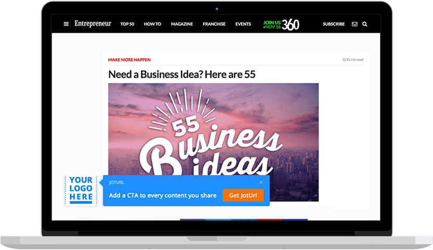Select MAGAZINE in the navigation bar
The width and height of the screenshot is (433, 250).
click(182, 24)
